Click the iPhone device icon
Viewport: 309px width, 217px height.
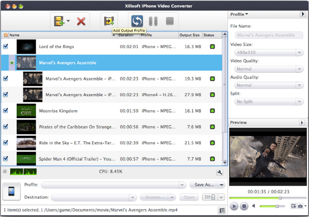(x=11, y=191)
